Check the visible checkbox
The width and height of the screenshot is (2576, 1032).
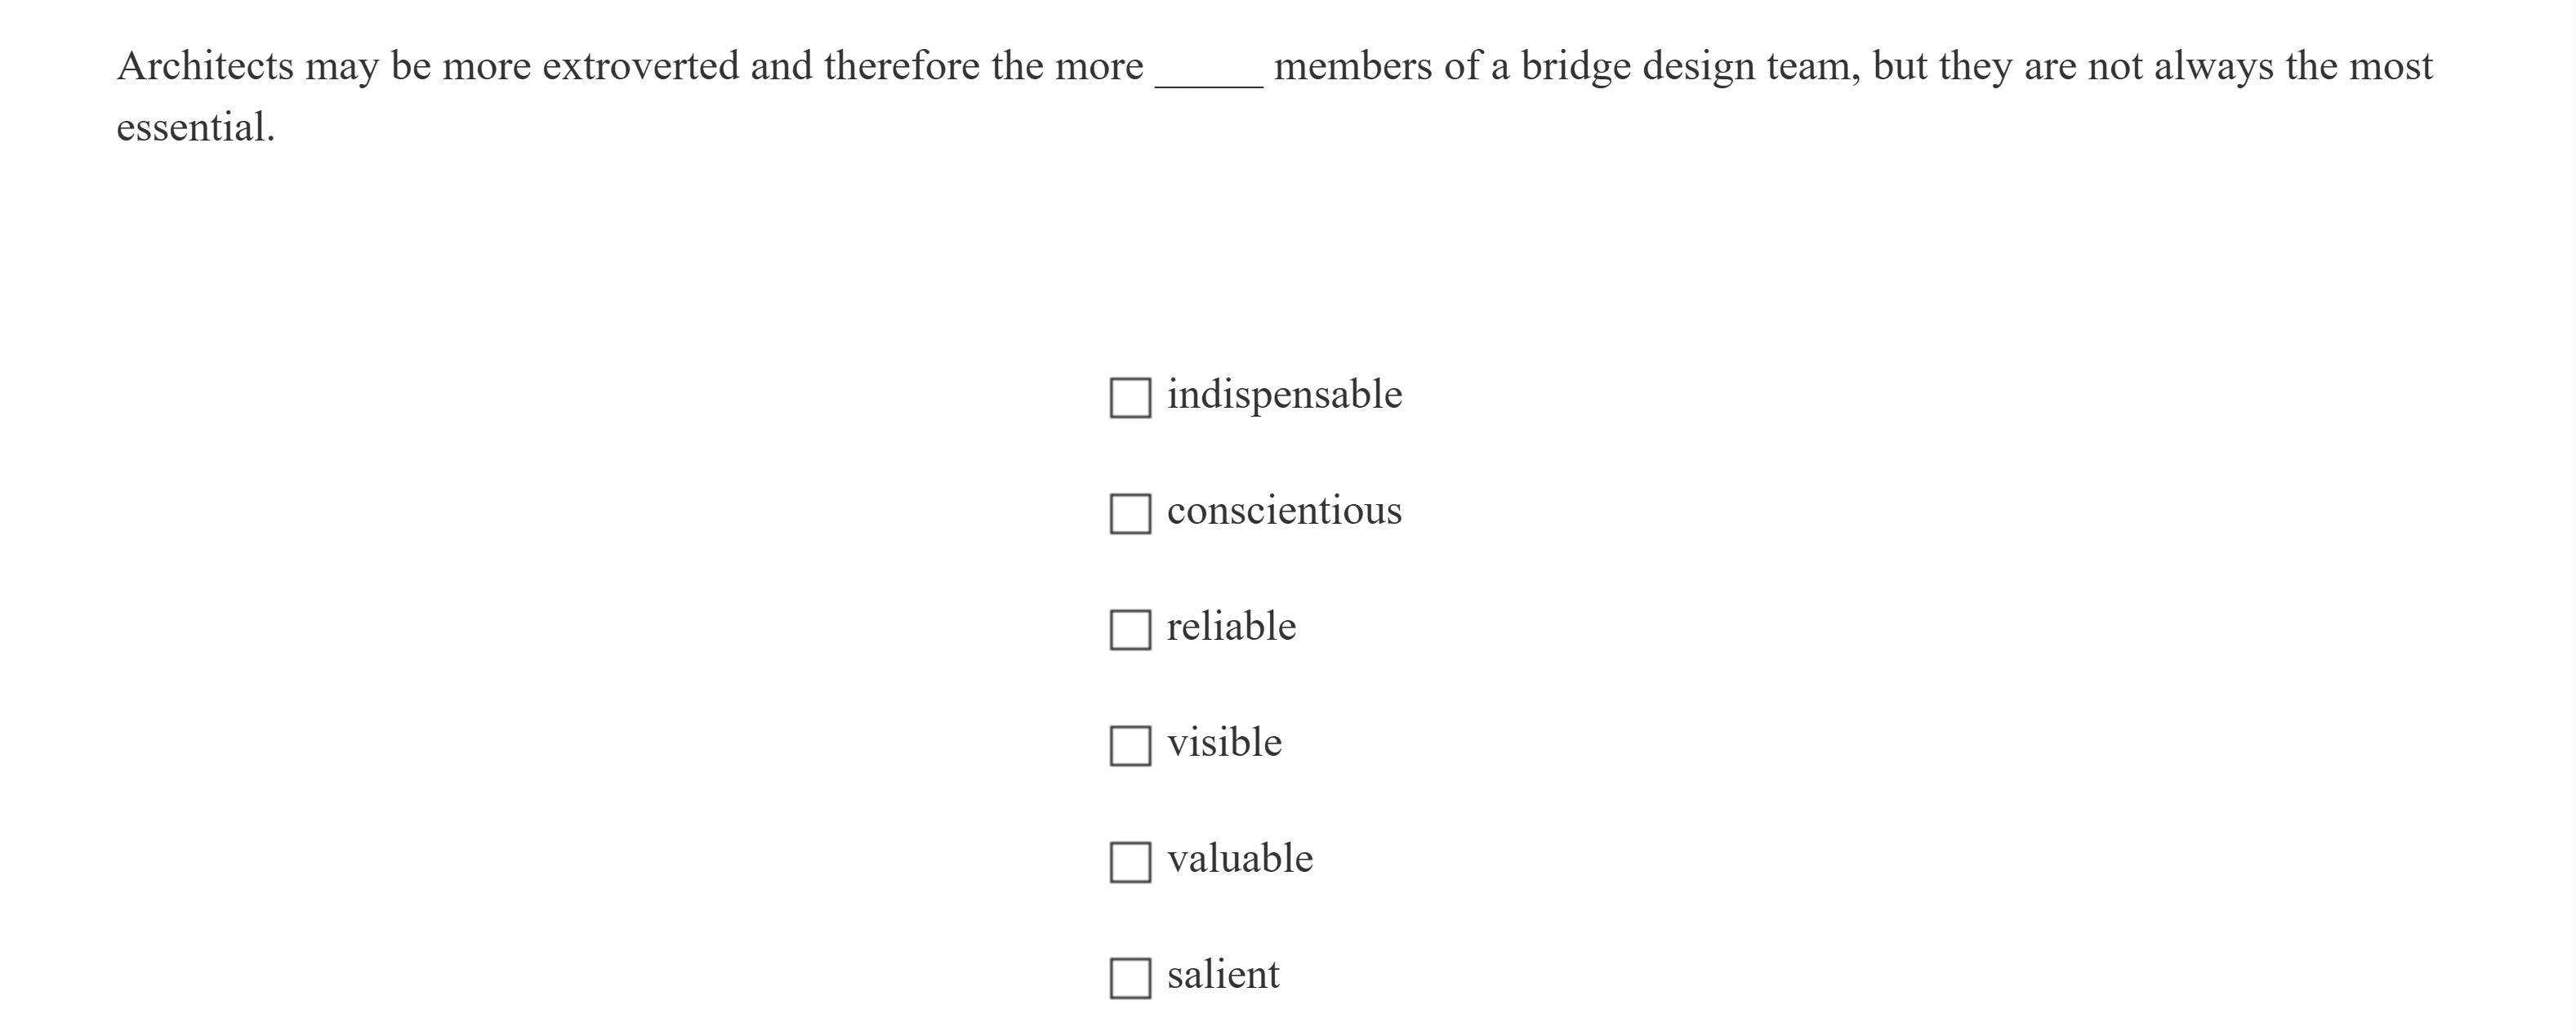tap(1131, 744)
